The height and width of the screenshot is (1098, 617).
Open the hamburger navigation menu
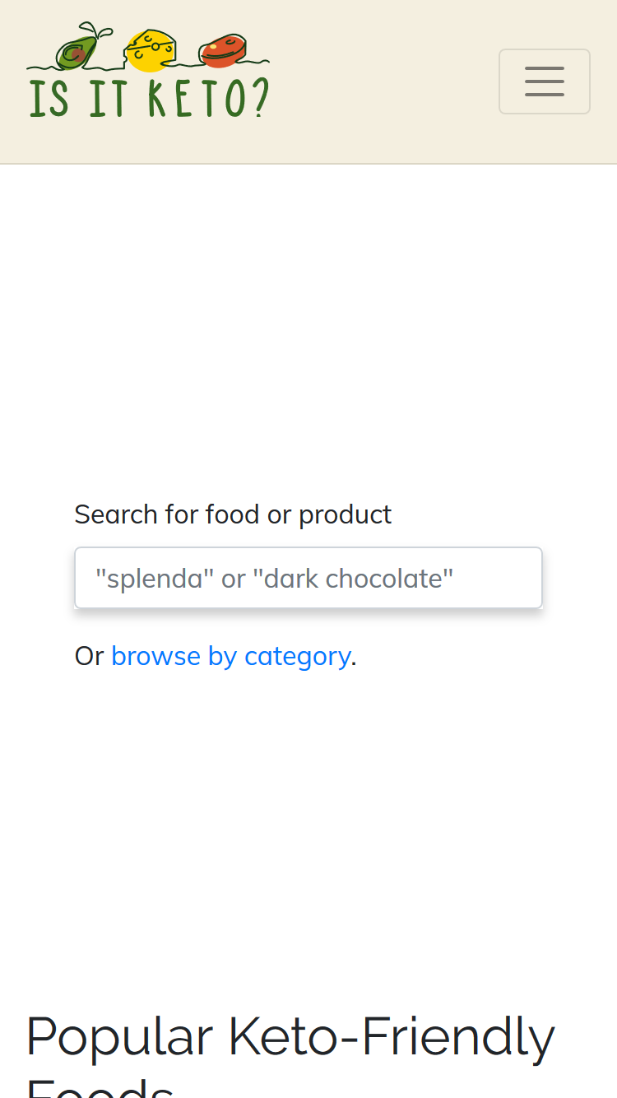click(x=544, y=81)
